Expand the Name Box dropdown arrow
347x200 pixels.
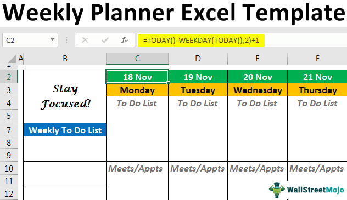coord(52,40)
